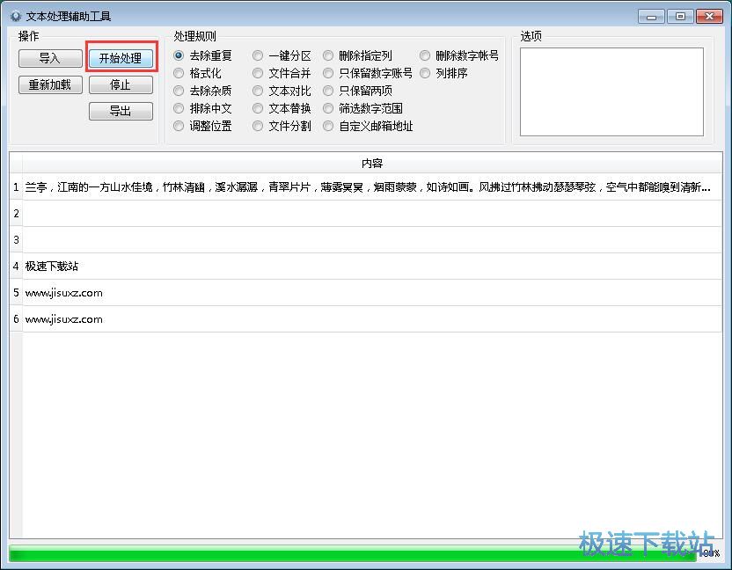Click the application title bar icon
732x570 pixels.
[16, 17]
